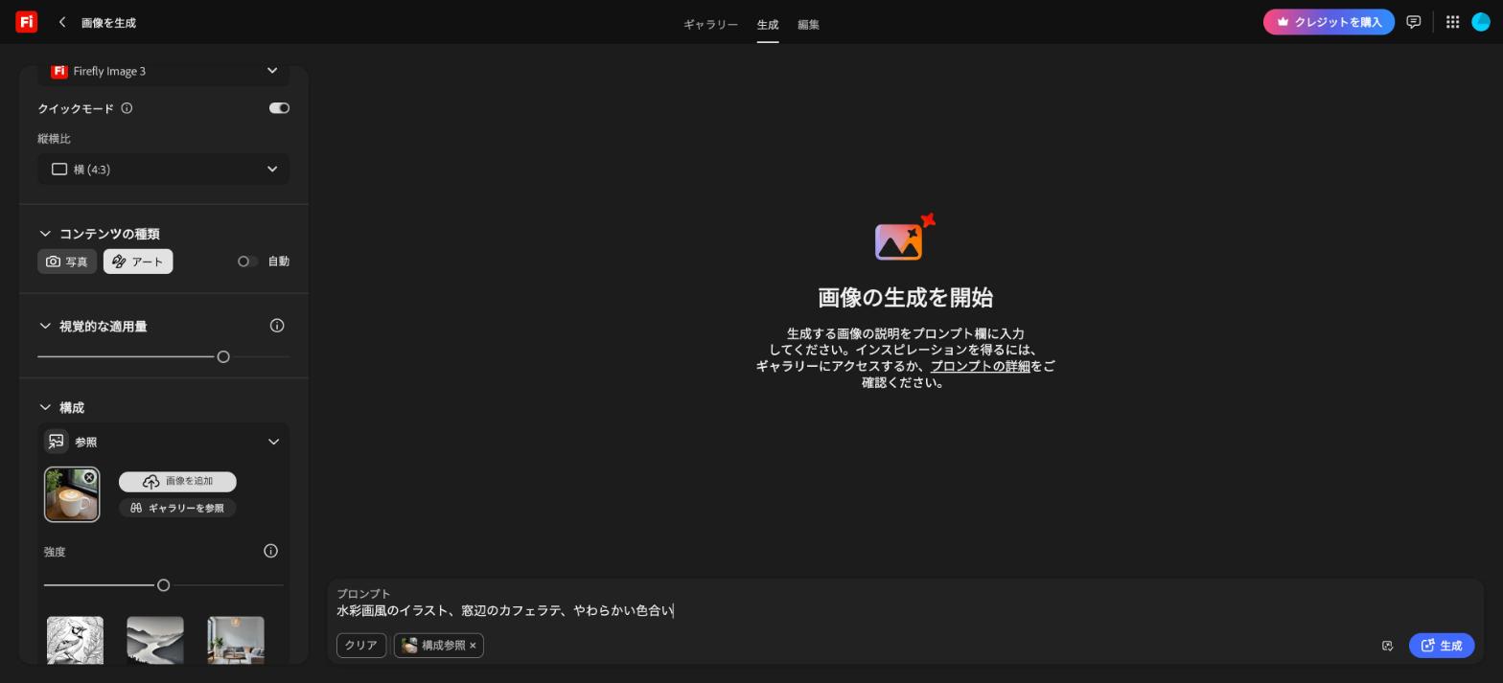This screenshot has height=683, width=1503.
Task: Switch to the 生成 tab
Action: pyautogui.click(x=768, y=25)
